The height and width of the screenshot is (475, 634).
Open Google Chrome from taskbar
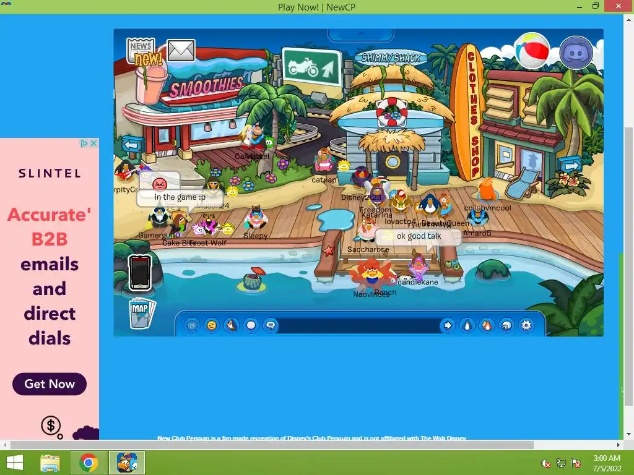click(88, 463)
